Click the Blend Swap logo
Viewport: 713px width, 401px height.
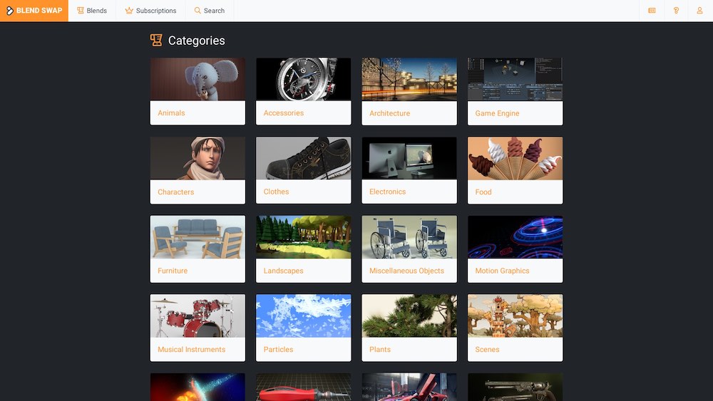[34, 11]
